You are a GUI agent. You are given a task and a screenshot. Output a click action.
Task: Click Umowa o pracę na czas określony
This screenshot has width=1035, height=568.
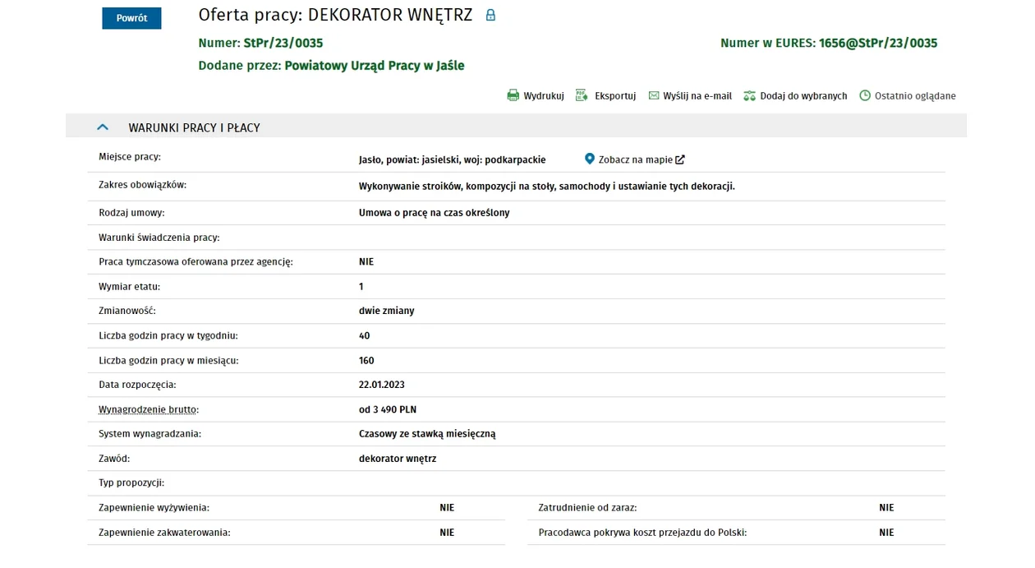(435, 213)
